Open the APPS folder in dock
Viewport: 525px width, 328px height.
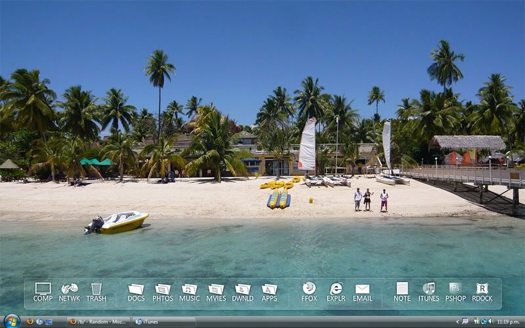click(269, 289)
